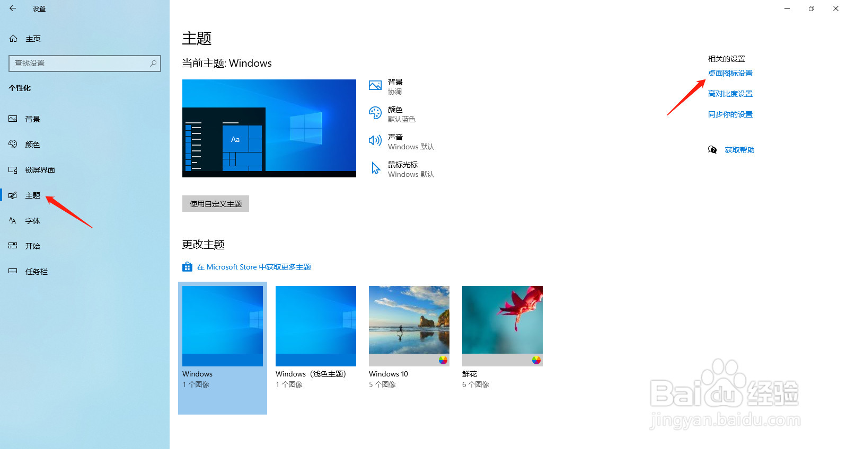Select the Windows theme thumbnail

pyautogui.click(x=223, y=326)
